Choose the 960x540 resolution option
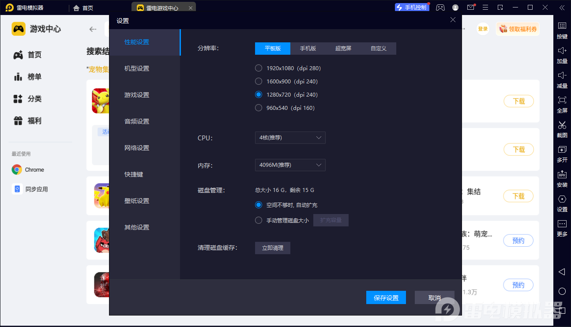This screenshot has height=327, width=571. pyautogui.click(x=259, y=108)
